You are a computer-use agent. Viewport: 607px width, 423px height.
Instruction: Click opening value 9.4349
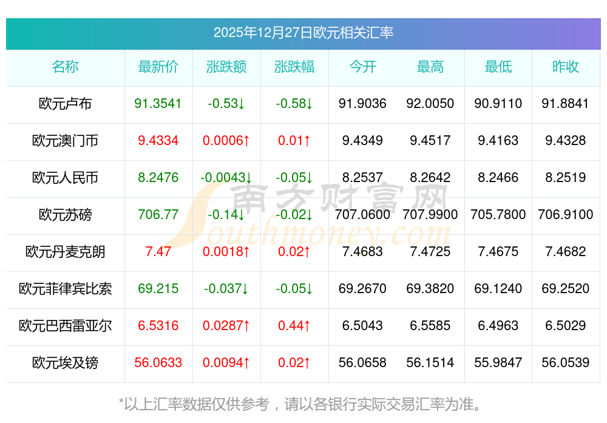point(362,140)
